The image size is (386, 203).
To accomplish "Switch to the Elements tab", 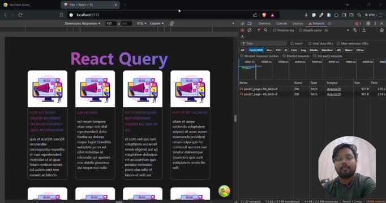I will pos(264,24).
